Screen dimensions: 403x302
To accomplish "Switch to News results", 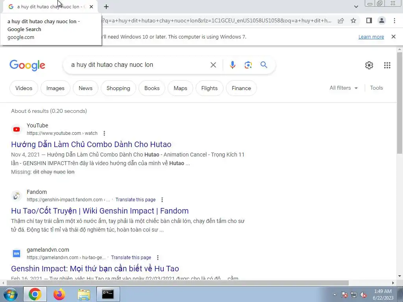I will pyautogui.click(x=85, y=88).
